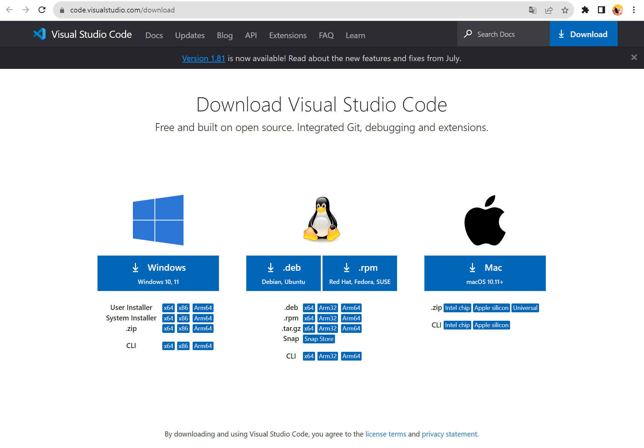Open the Snap Store link
Screen dimensions: 644x448
(319, 339)
